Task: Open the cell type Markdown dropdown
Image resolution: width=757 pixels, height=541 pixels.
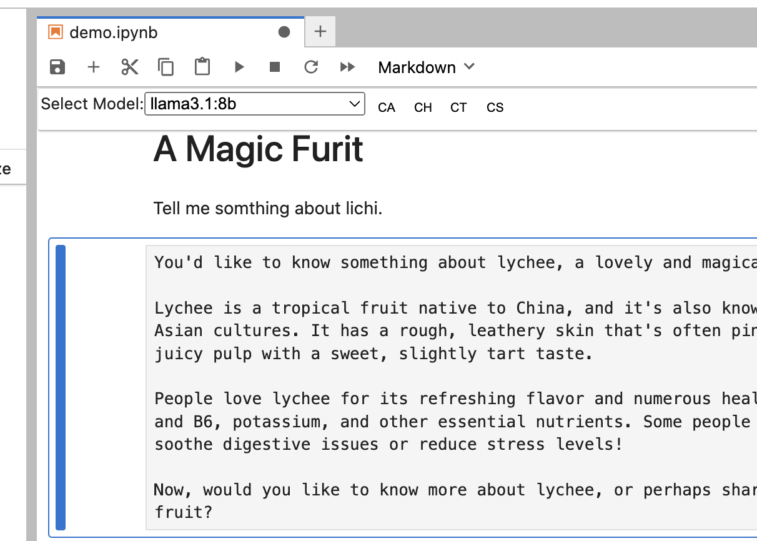Action: 426,67
